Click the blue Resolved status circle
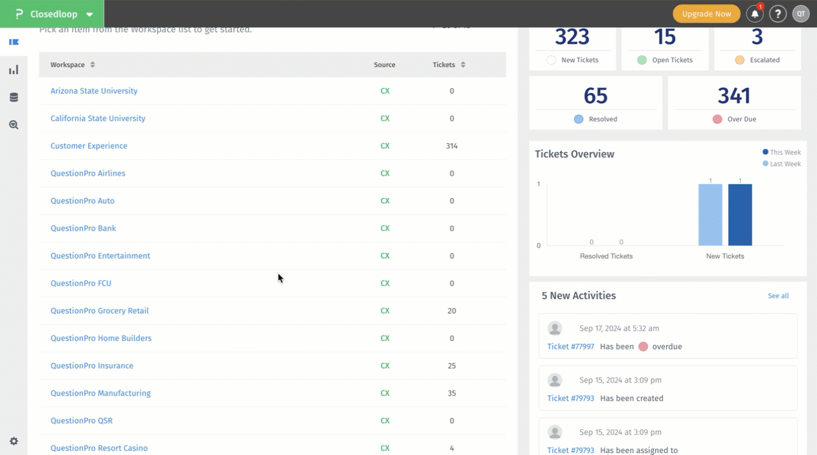 click(579, 119)
